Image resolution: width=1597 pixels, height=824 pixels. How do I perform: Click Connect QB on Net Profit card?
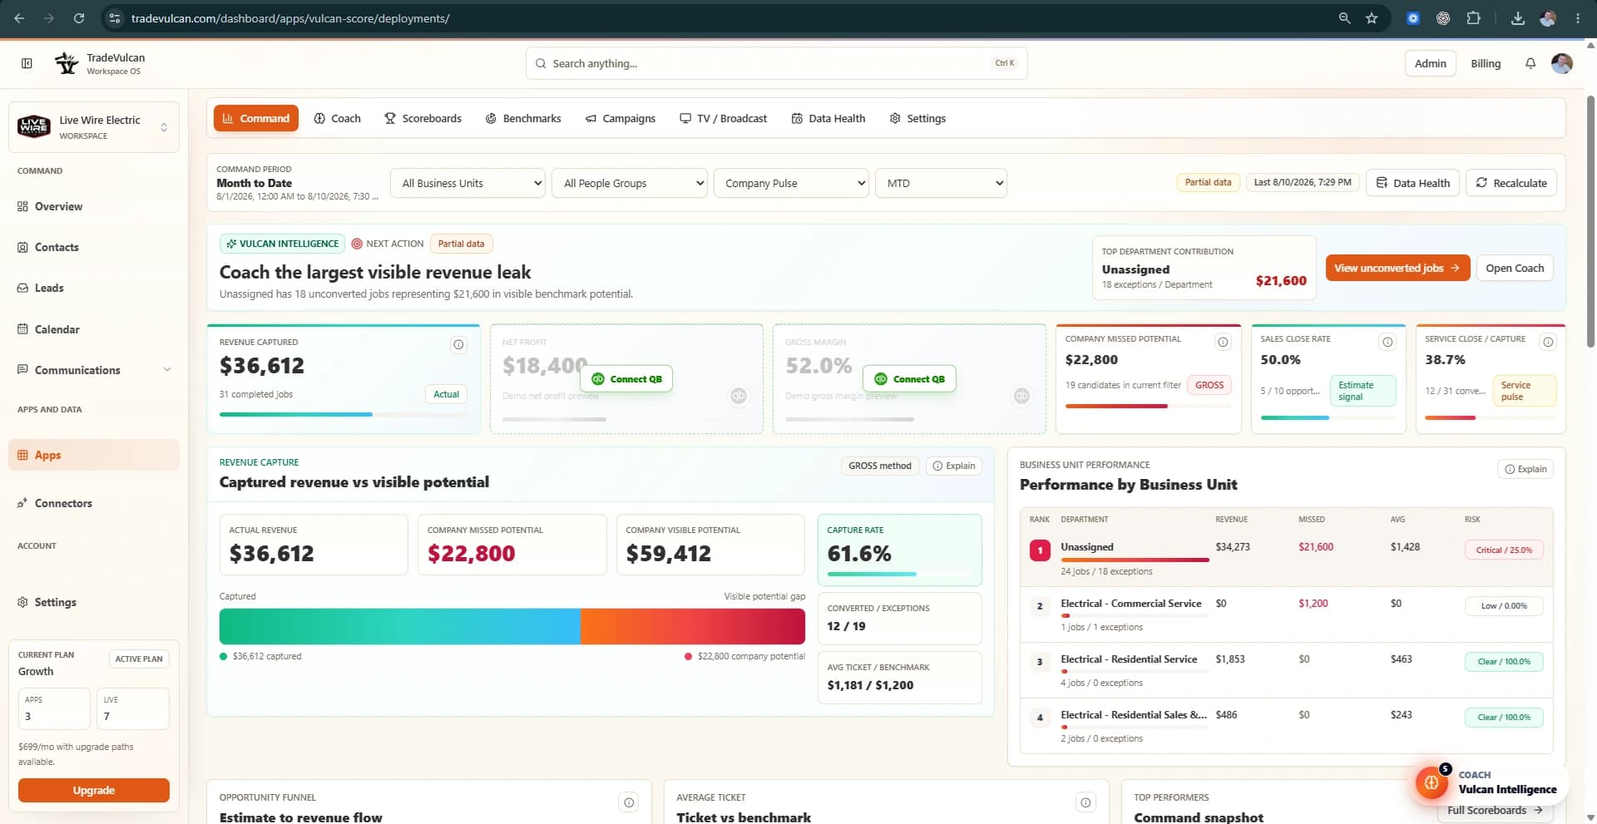point(626,378)
